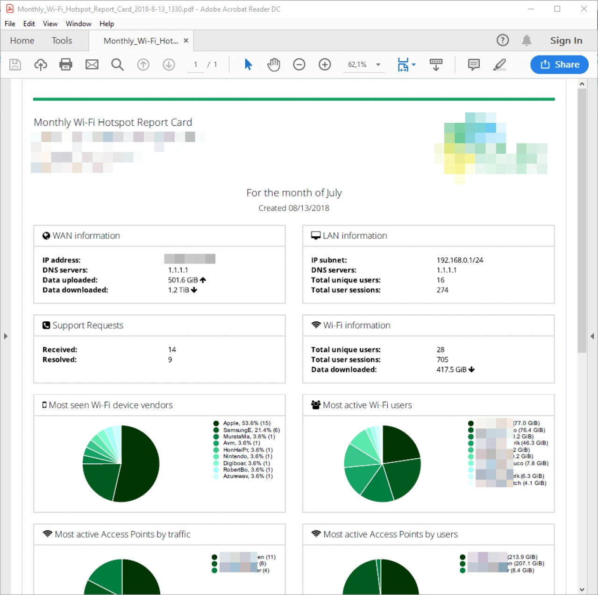Screen dimensions: 598x595
Task: Switch to the Tools tab
Action: pyautogui.click(x=62, y=41)
